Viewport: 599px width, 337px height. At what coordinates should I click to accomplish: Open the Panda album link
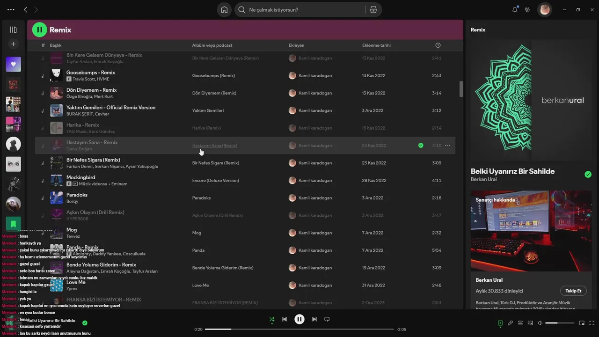point(198,250)
